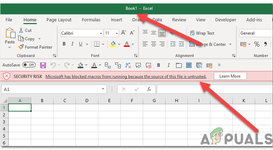The width and height of the screenshot is (273, 150).
Task: Click the Paste clipboard icon
Action: 10,33
